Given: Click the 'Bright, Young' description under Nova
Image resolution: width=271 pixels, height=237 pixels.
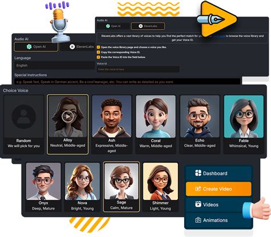Looking at the screenshot, I should point(82,208).
